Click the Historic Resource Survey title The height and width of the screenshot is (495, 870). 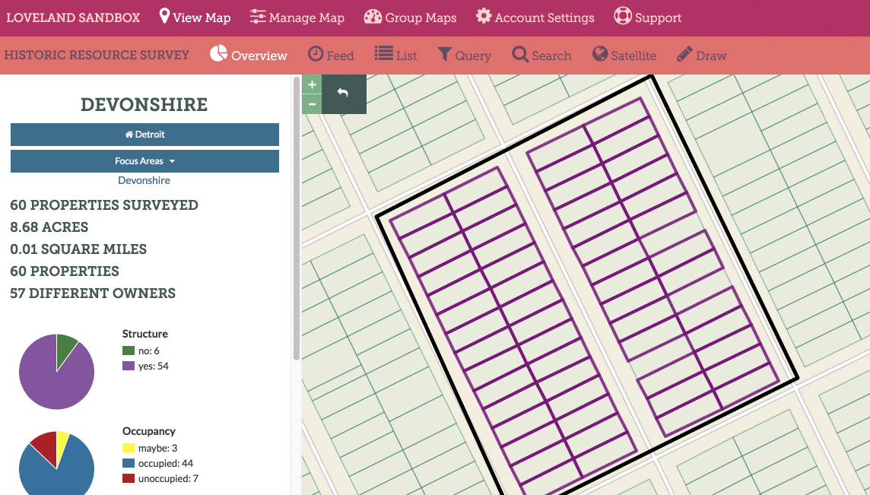coord(97,55)
